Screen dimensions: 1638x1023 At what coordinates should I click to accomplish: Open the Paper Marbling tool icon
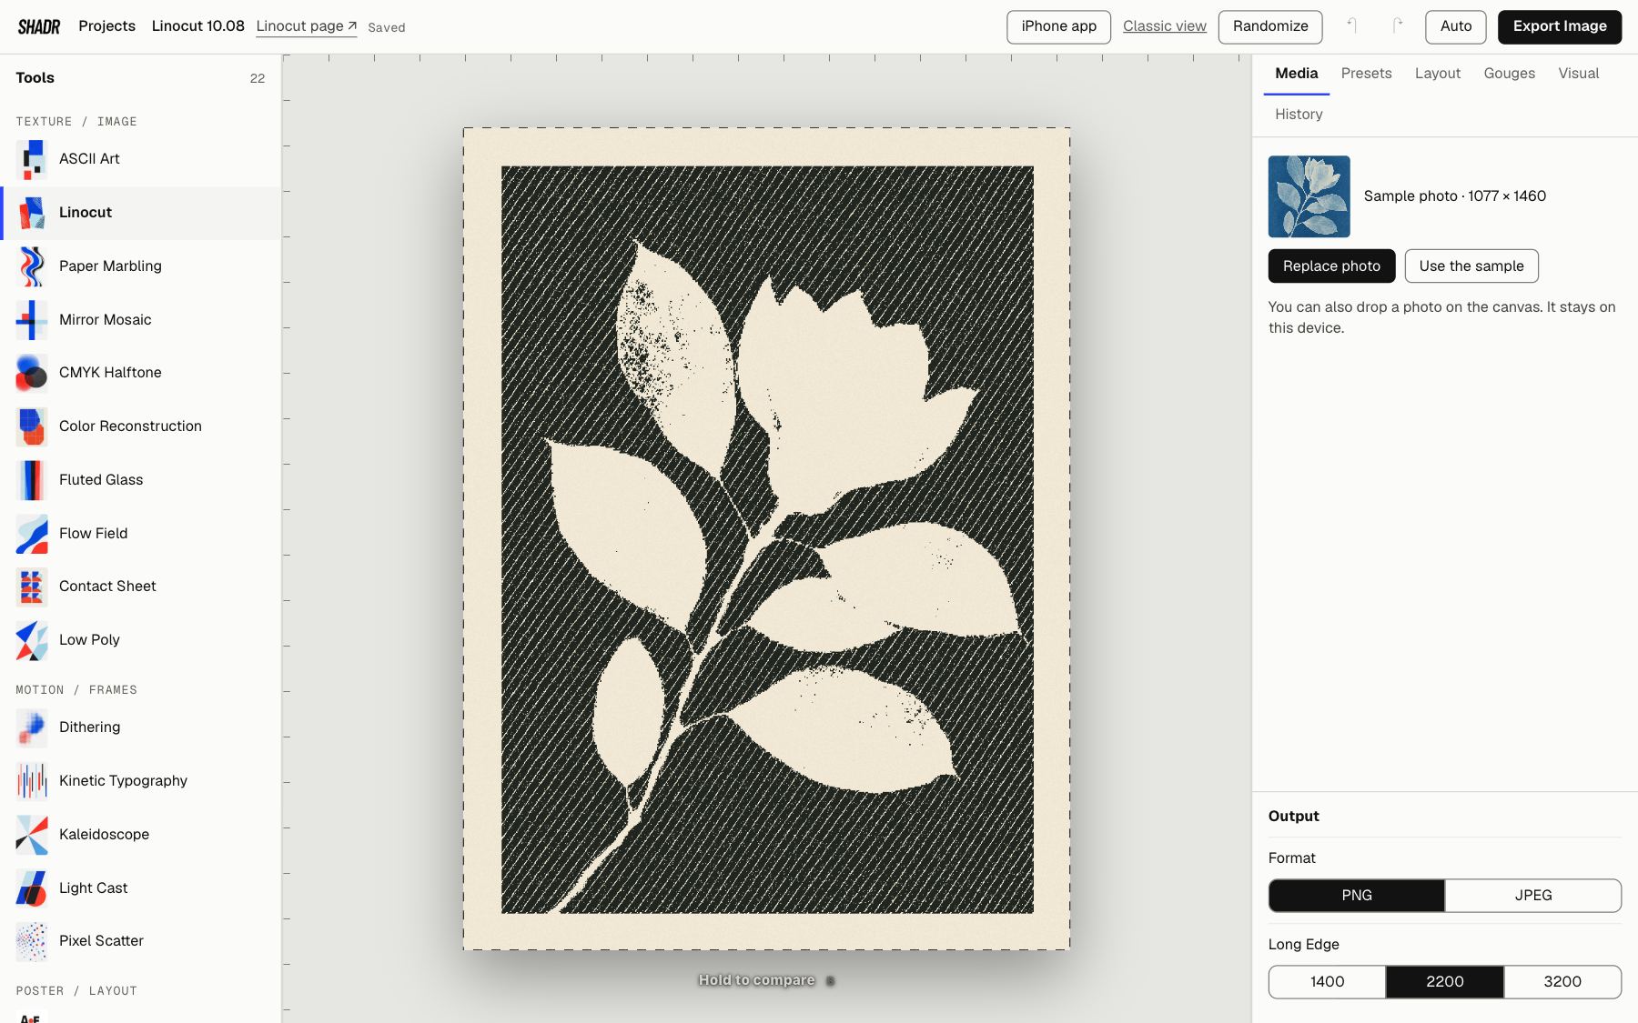pyautogui.click(x=32, y=266)
